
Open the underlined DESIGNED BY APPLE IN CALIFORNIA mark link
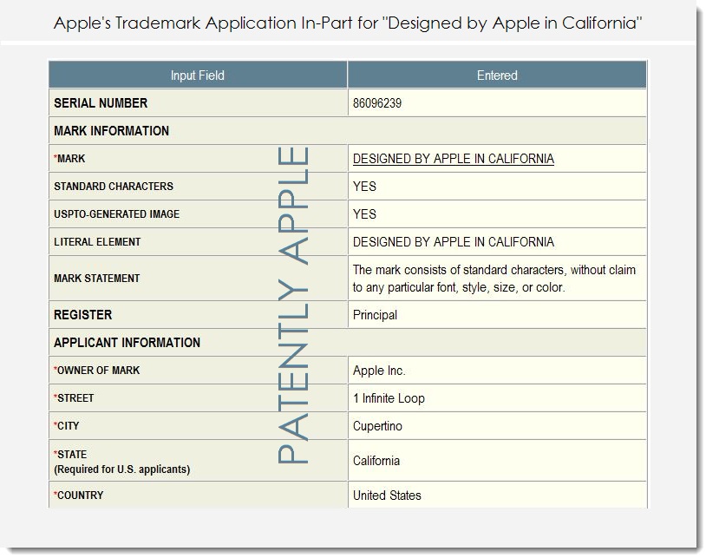pyautogui.click(x=453, y=159)
